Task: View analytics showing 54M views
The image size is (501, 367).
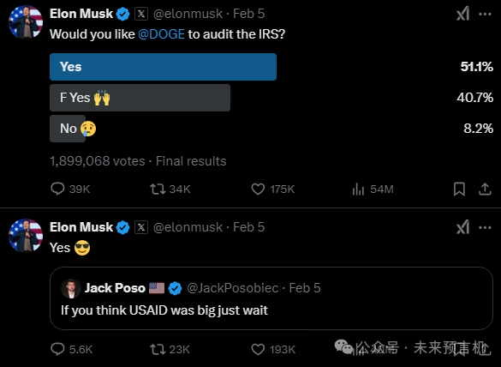Action: pyautogui.click(x=373, y=190)
